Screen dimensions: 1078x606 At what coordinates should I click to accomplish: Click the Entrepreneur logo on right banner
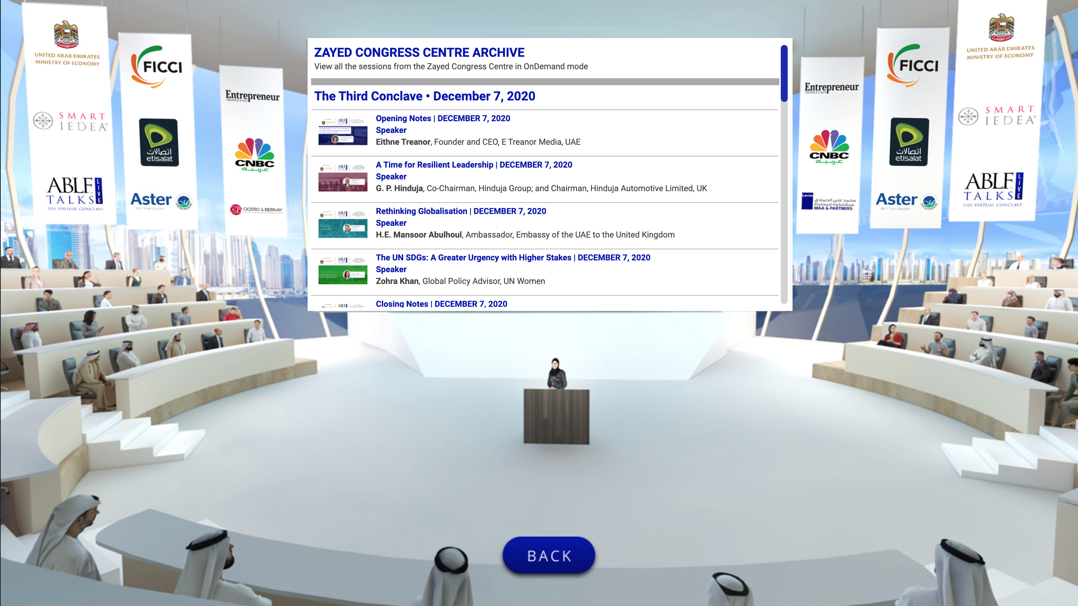pos(831,87)
